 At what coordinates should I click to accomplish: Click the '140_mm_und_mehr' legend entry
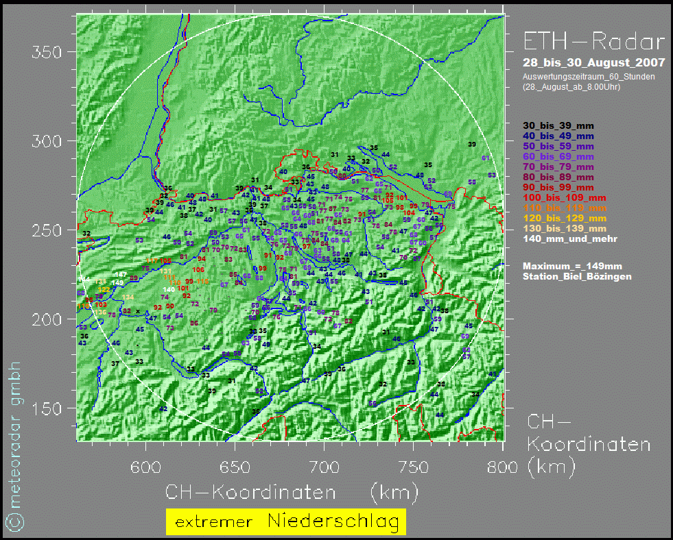tap(569, 239)
